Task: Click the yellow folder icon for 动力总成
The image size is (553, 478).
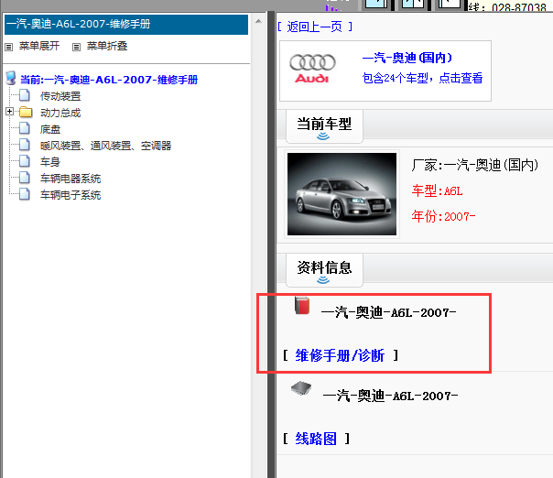Action: [26, 113]
